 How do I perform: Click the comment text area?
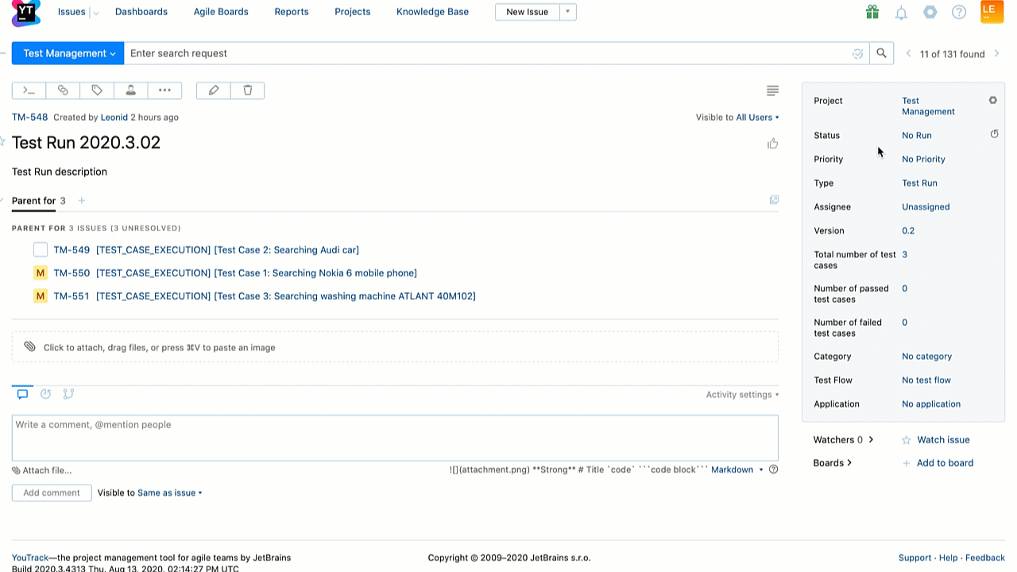pyautogui.click(x=395, y=438)
